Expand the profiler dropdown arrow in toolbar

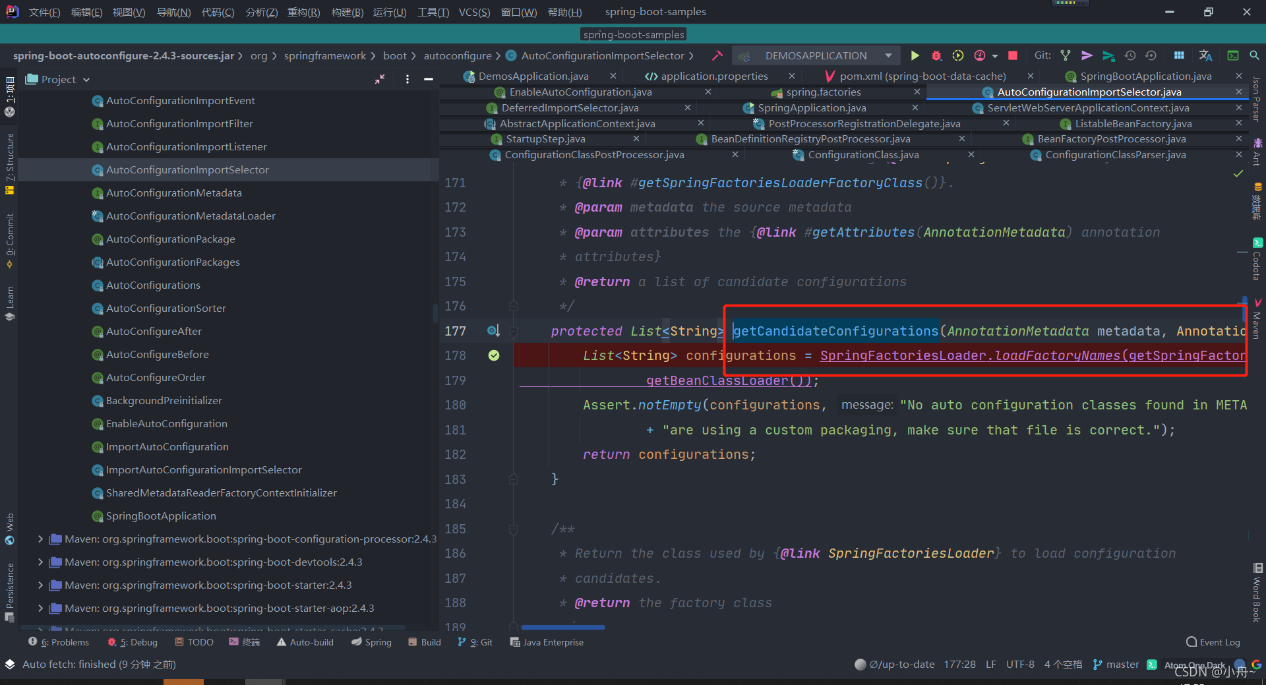click(995, 56)
